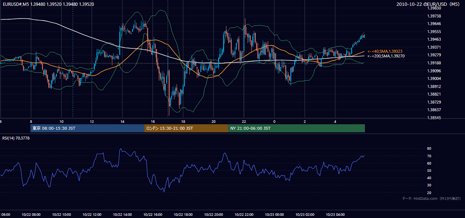This screenshot has height=218, width=465.
Task: Click hour 16 on price chart time axis
Action: click(x=153, y=121)
